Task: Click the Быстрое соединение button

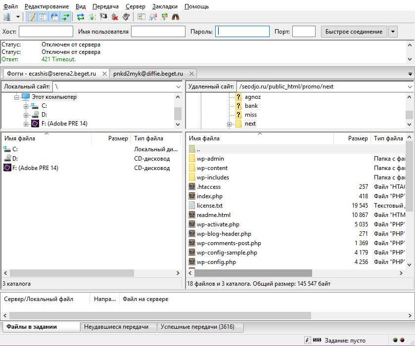Action: pyautogui.click(x=353, y=32)
